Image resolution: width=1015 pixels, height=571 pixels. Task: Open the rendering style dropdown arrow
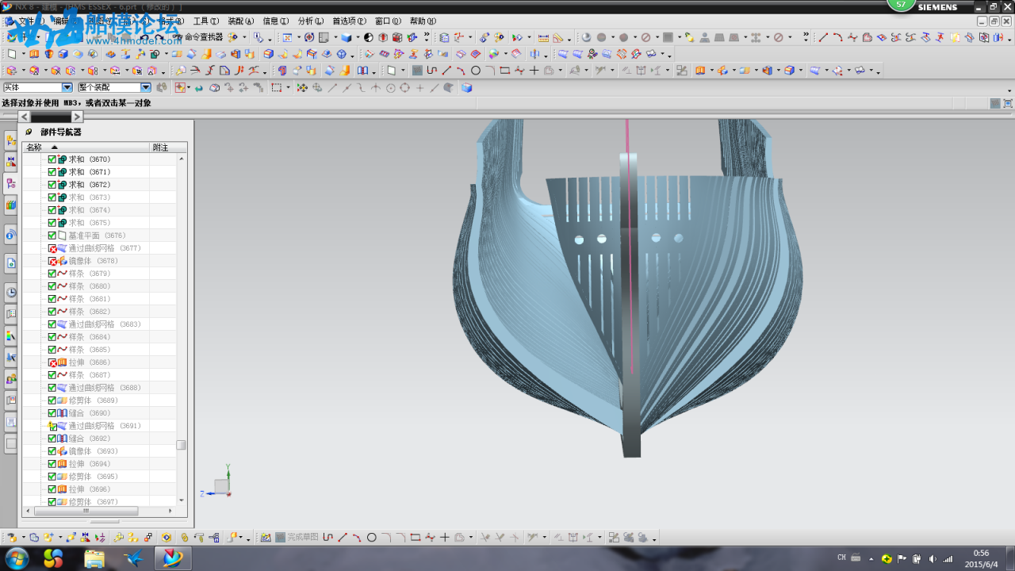tap(358, 37)
